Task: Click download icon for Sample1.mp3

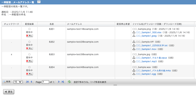Action: pyautogui.click(x=134, y=61)
